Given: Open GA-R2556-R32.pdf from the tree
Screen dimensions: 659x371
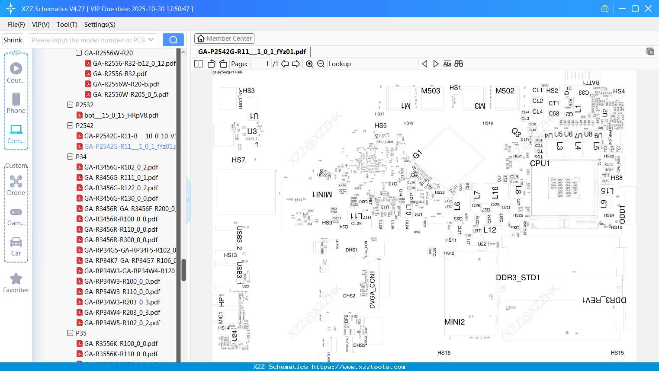Looking at the screenshot, I should (120, 74).
